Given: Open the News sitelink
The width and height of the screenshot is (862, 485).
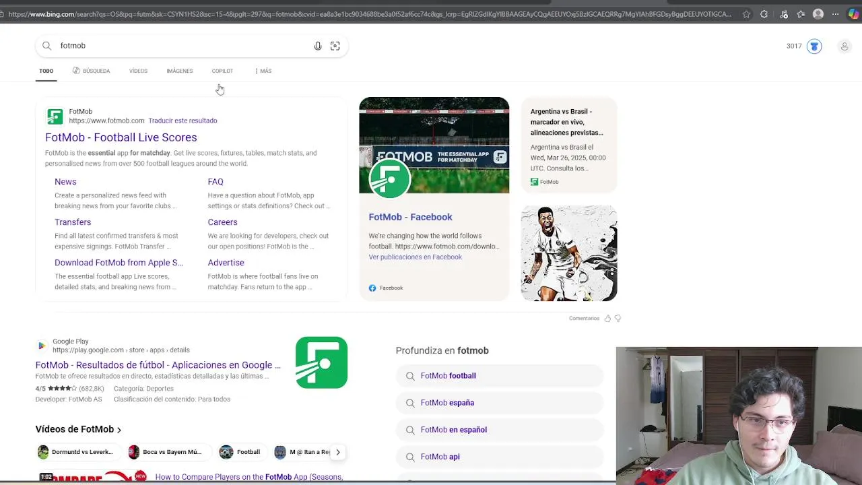Looking at the screenshot, I should [x=65, y=182].
